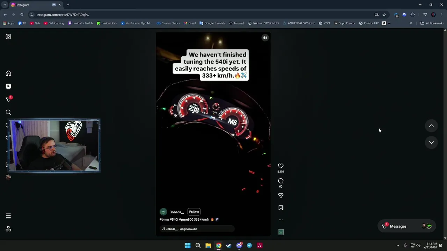Click the reel video to pause
Image resolution: width=447 pixels, height=251 pixels.
coord(213,134)
